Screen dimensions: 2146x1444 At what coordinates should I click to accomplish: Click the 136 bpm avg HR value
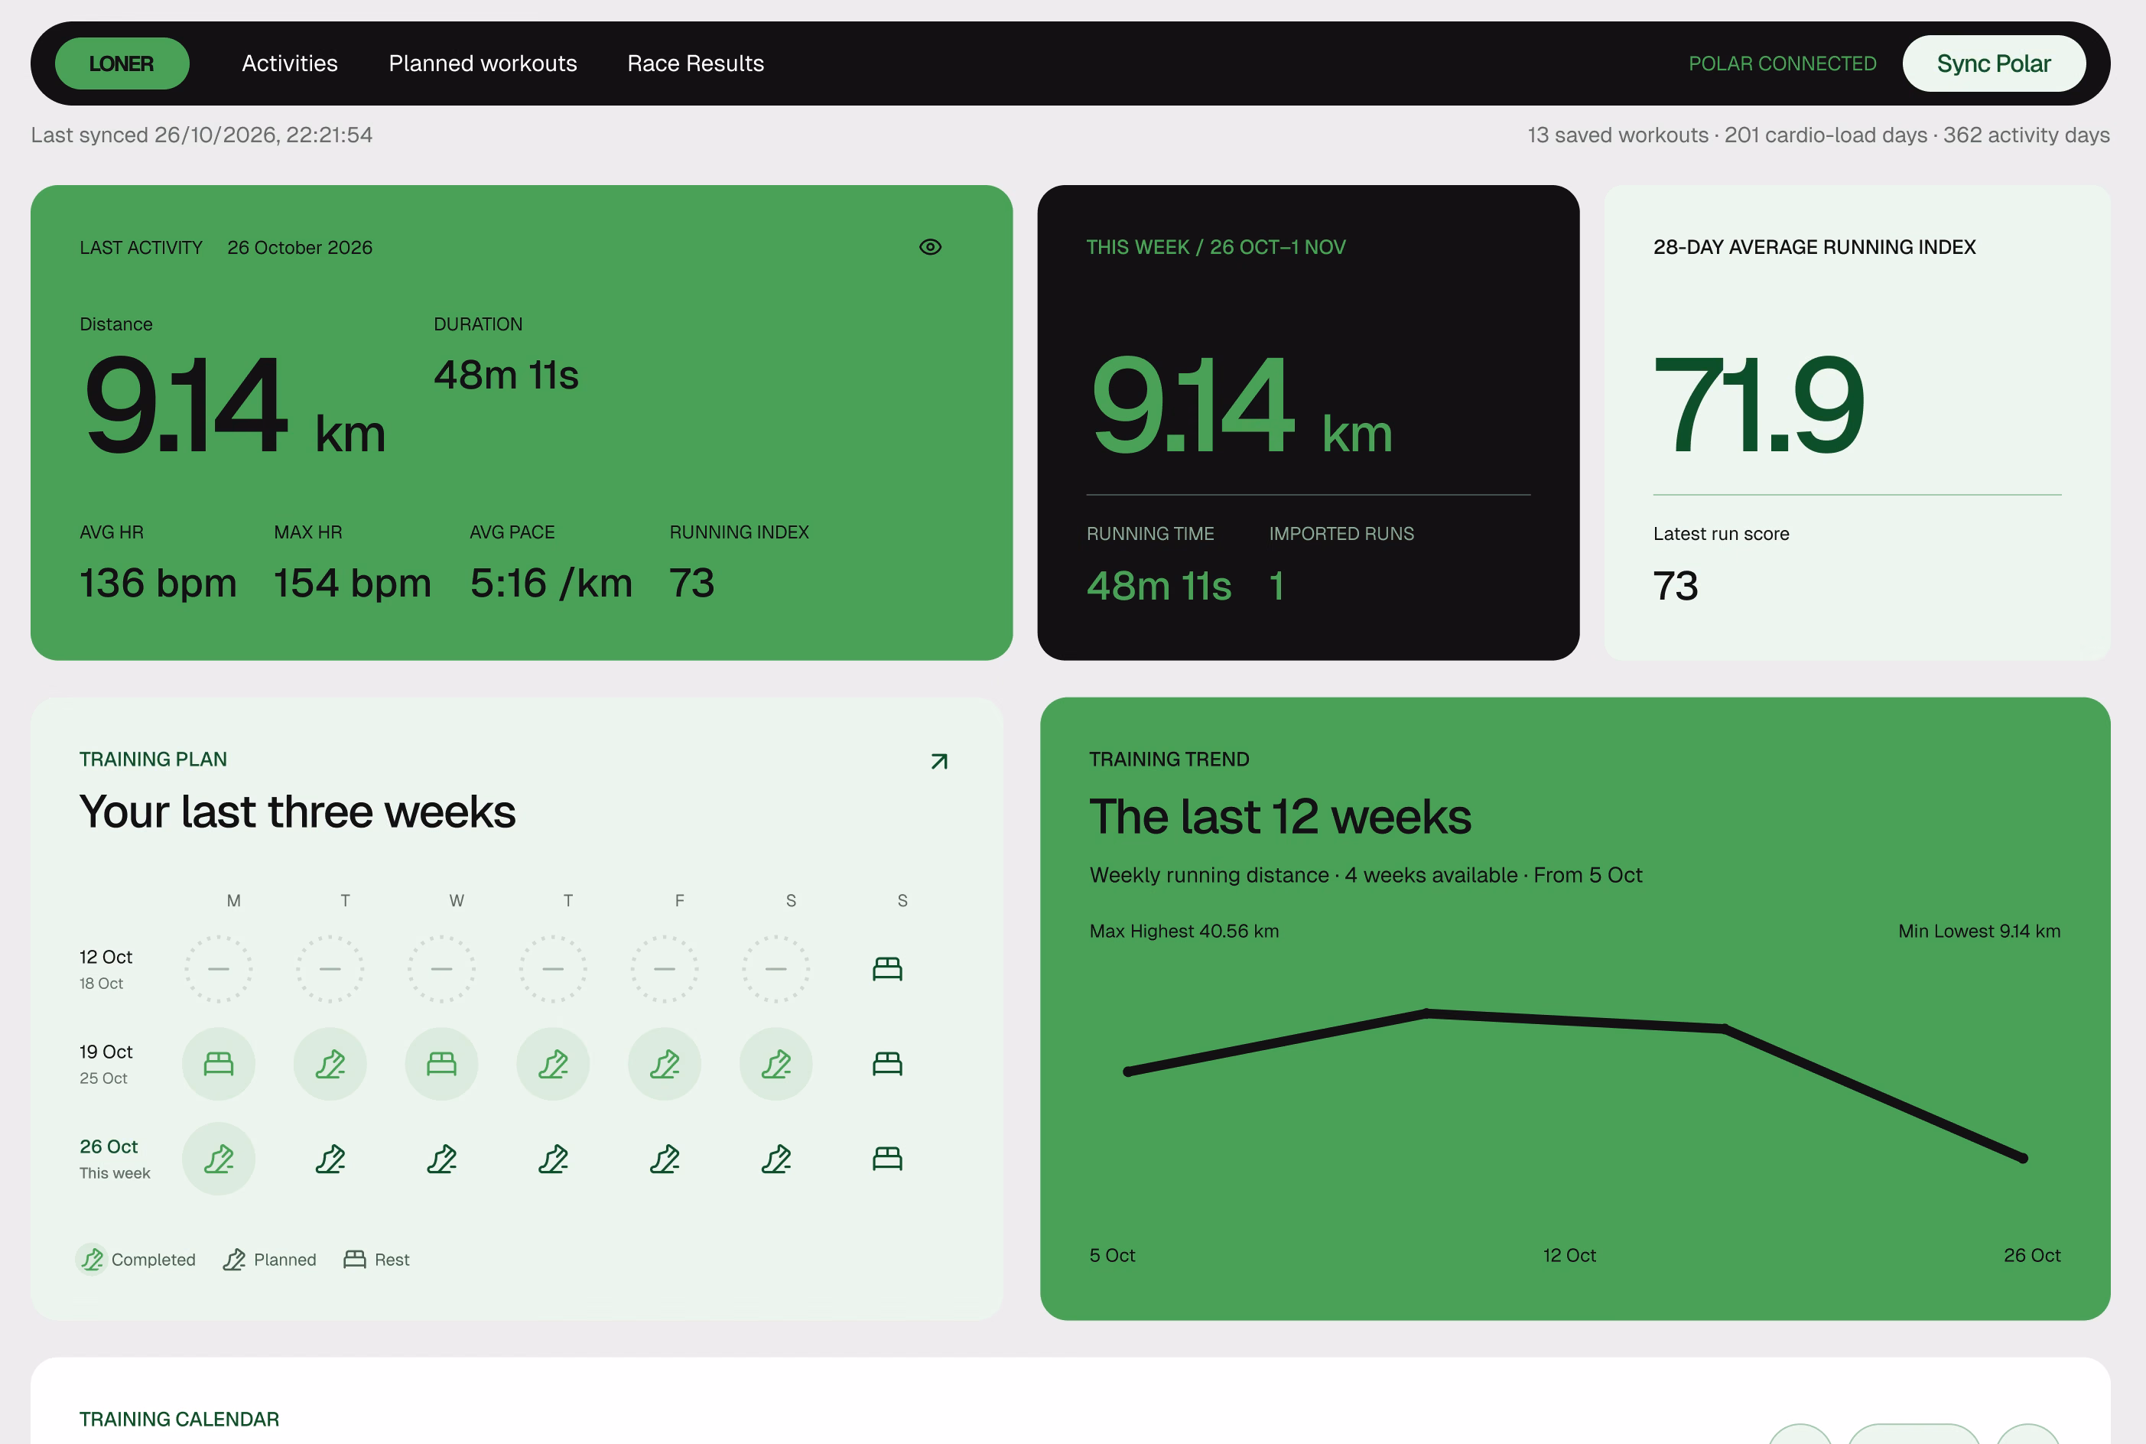(158, 583)
